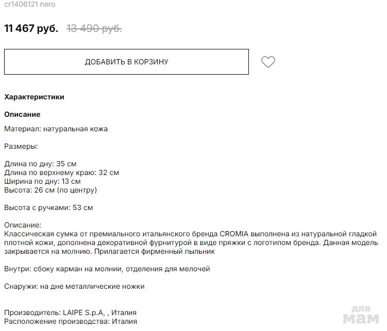Screen dimensions: 387x331
Task: Click the ДОБАВИТЬ В КОРЗИНУ button
Action: point(126,62)
